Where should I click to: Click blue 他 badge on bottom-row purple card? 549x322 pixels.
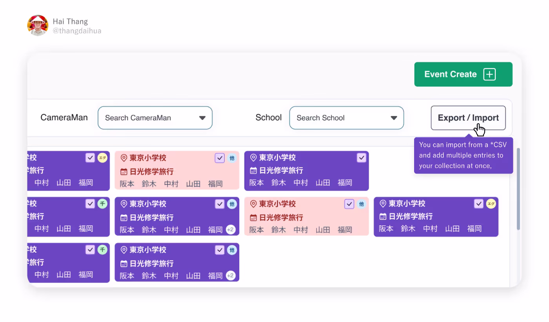click(232, 250)
